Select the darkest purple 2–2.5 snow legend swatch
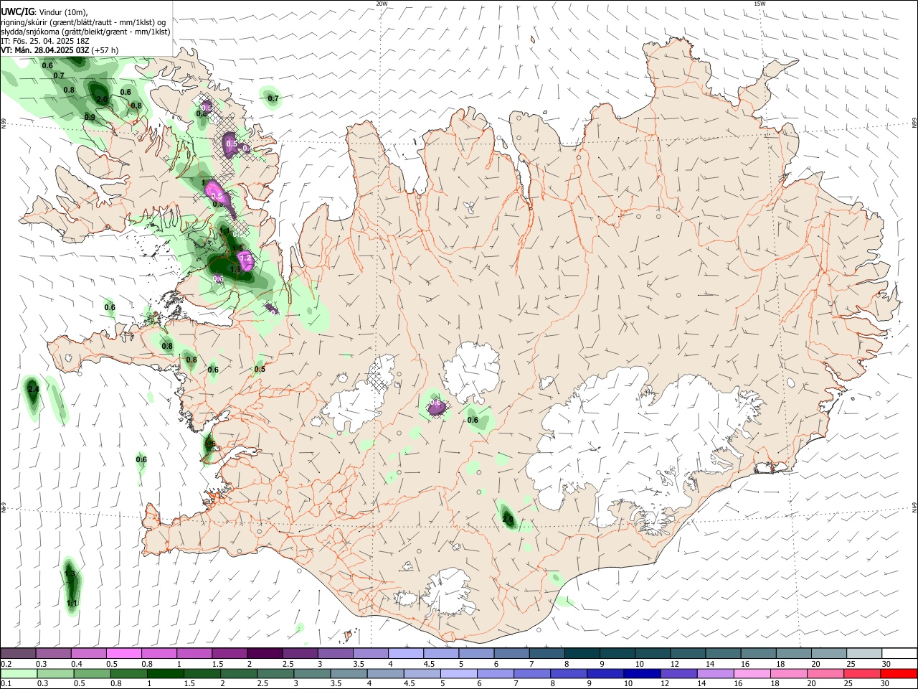The width and height of the screenshot is (918, 689). pos(264,653)
